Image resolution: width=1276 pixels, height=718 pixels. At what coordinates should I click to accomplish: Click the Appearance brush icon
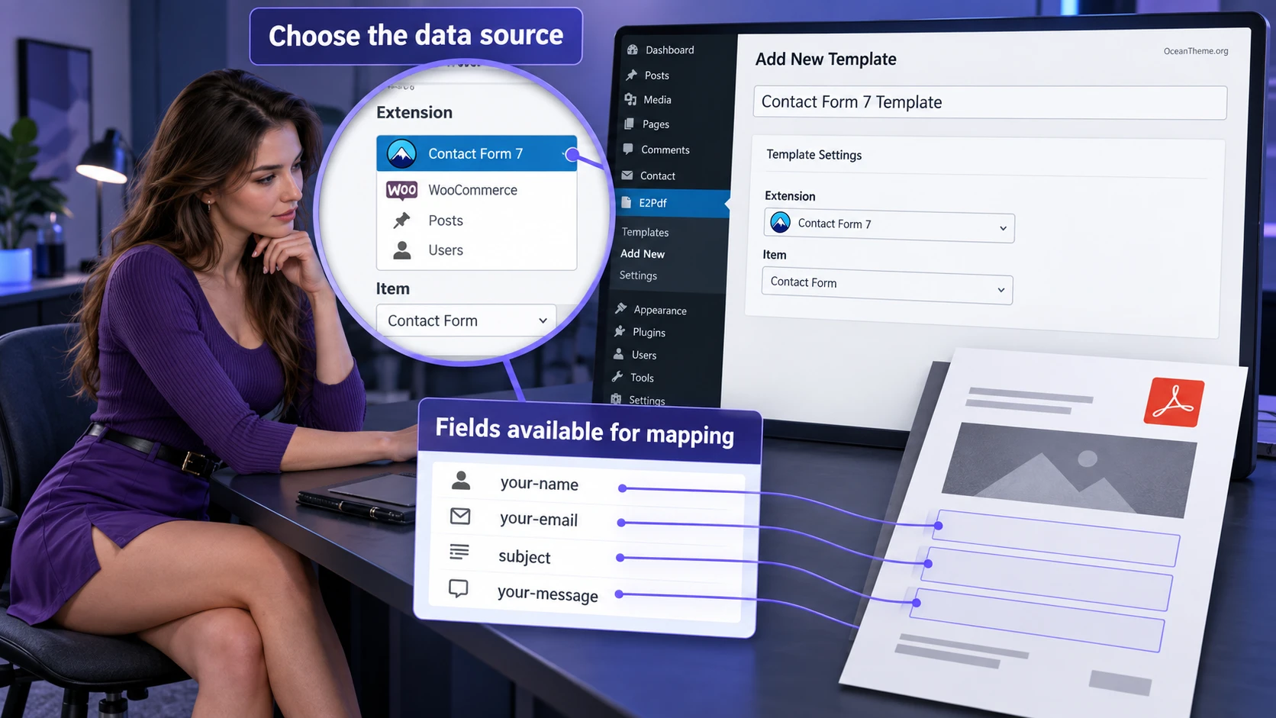click(621, 308)
